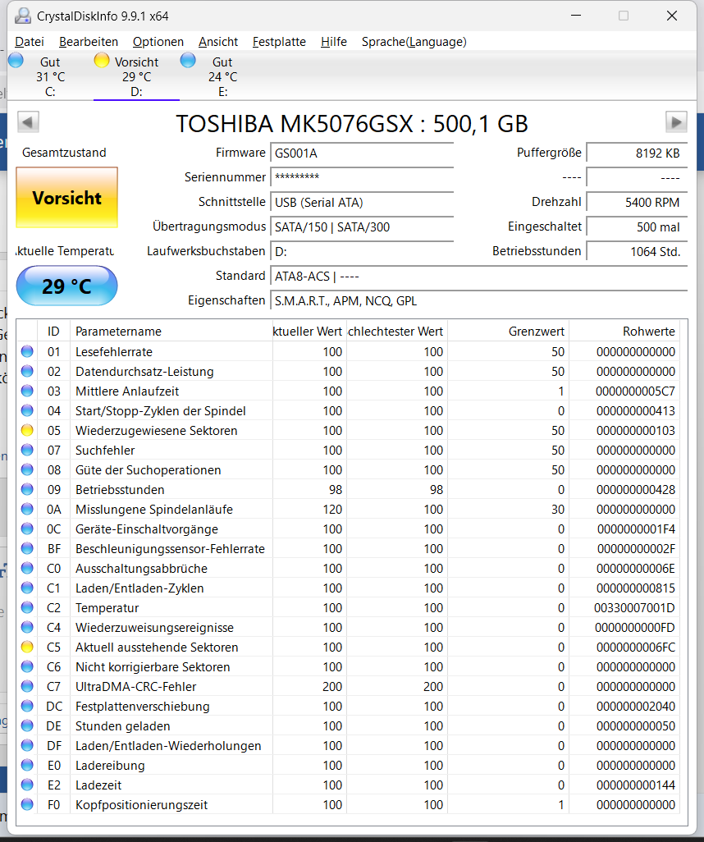The height and width of the screenshot is (842, 704).
Task: Click the Betriebsstunden value 1064 Std.
Action: click(x=637, y=251)
